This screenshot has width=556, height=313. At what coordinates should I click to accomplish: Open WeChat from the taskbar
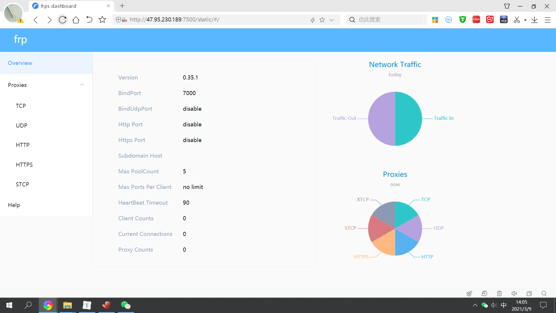(x=126, y=305)
